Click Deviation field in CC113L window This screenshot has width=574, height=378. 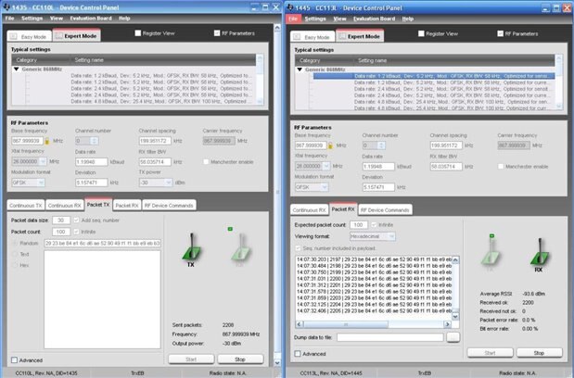tap(378, 187)
